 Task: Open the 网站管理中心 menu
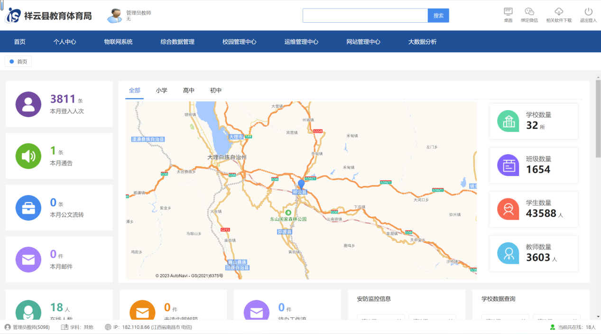pyautogui.click(x=363, y=42)
